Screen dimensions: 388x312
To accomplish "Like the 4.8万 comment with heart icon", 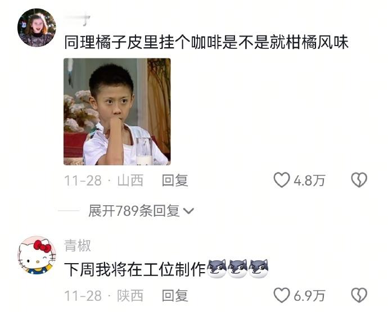I will coord(282,180).
